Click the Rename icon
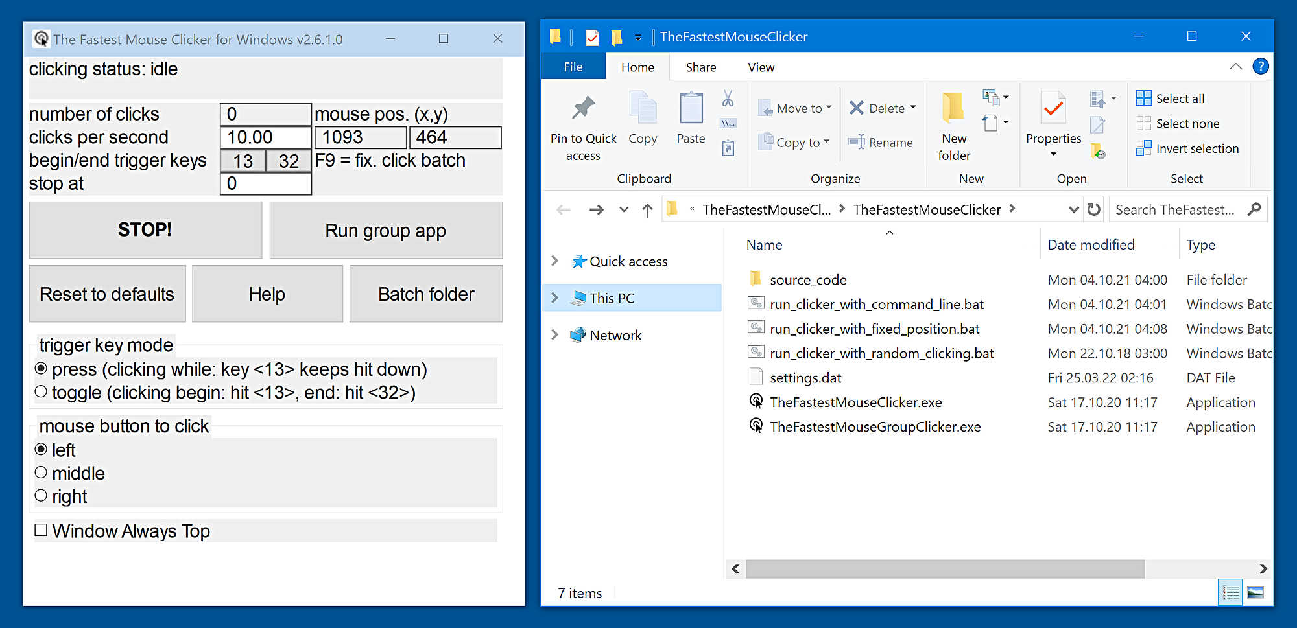The image size is (1297, 628). tap(857, 142)
